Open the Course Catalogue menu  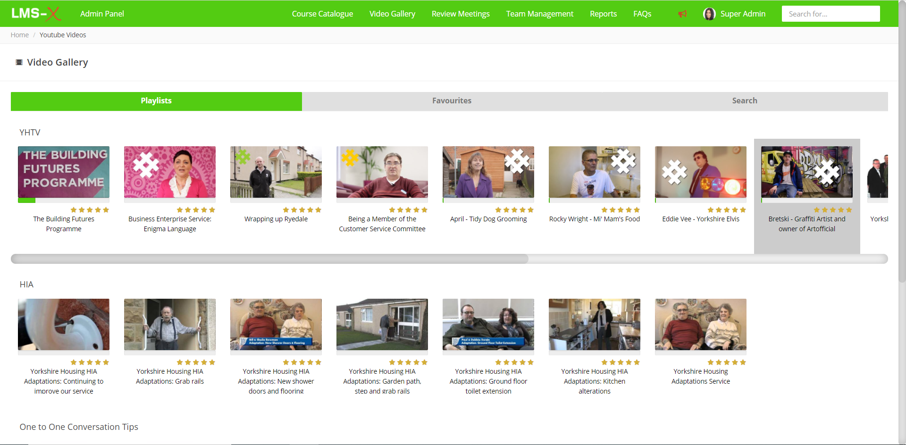click(x=322, y=14)
